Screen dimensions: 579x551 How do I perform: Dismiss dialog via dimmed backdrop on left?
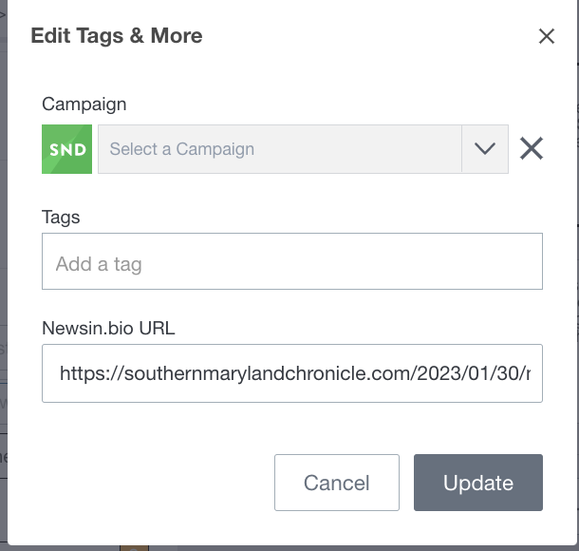(4, 275)
